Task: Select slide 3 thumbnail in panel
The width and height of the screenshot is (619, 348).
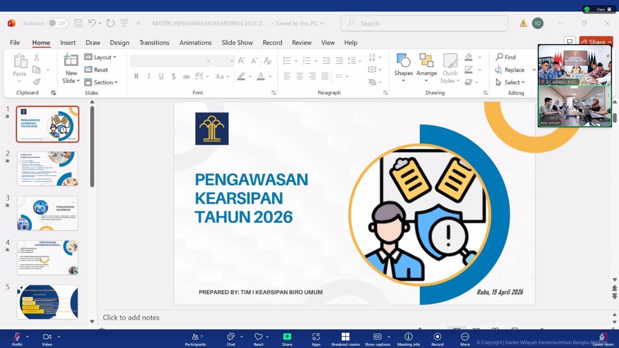Action: point(48,213)
